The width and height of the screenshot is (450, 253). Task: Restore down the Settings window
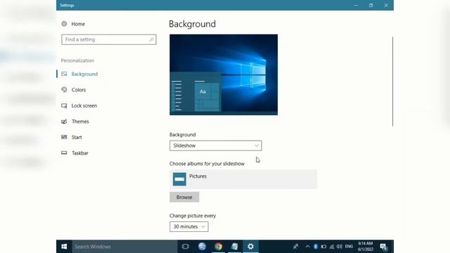(x=371, y=5)
